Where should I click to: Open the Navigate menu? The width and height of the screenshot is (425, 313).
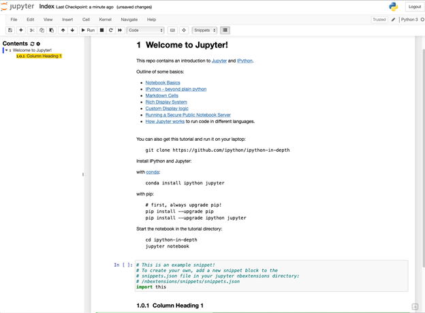tap(129, 20)
